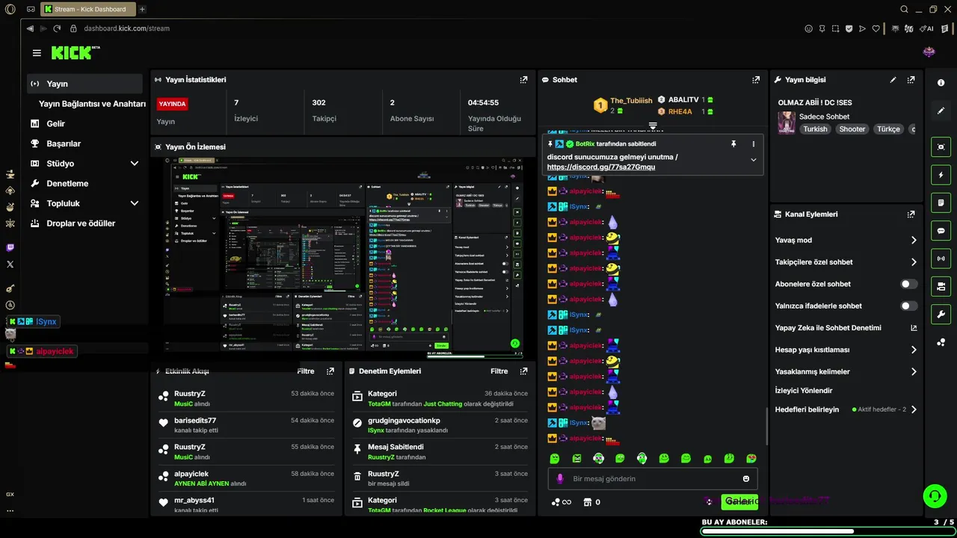The width and height of the screenshot is (957, 538).
Task: Click the KICK beta logo
Action: click(76, 52)
